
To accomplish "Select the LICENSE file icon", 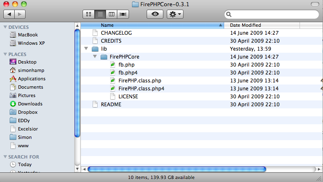I will (112, 97).
